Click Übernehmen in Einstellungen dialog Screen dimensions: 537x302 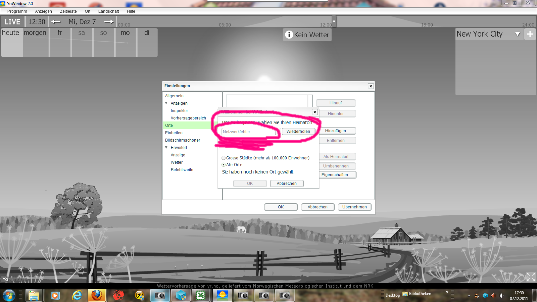(355, 207)
